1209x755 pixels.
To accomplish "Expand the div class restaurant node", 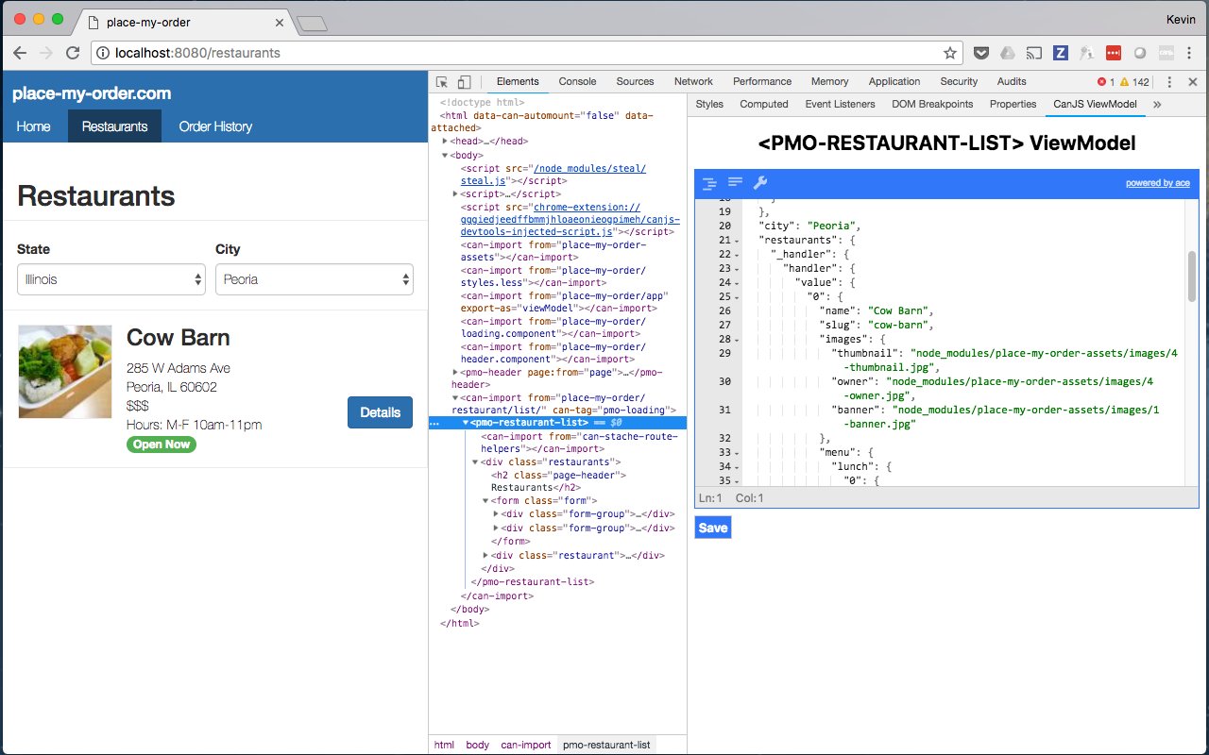I will tap(485, 556).
